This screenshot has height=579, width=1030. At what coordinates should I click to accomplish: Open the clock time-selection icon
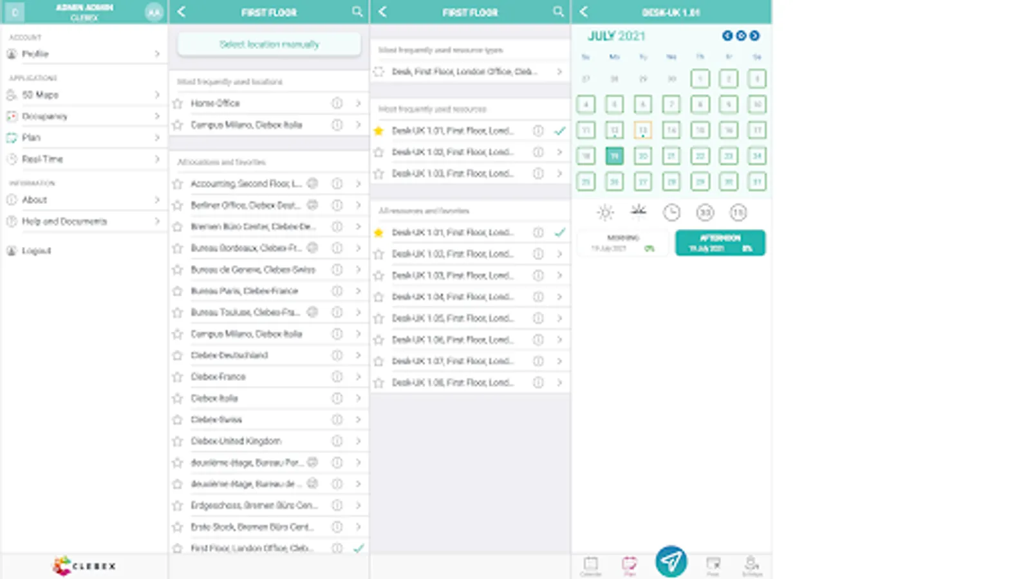671,212
